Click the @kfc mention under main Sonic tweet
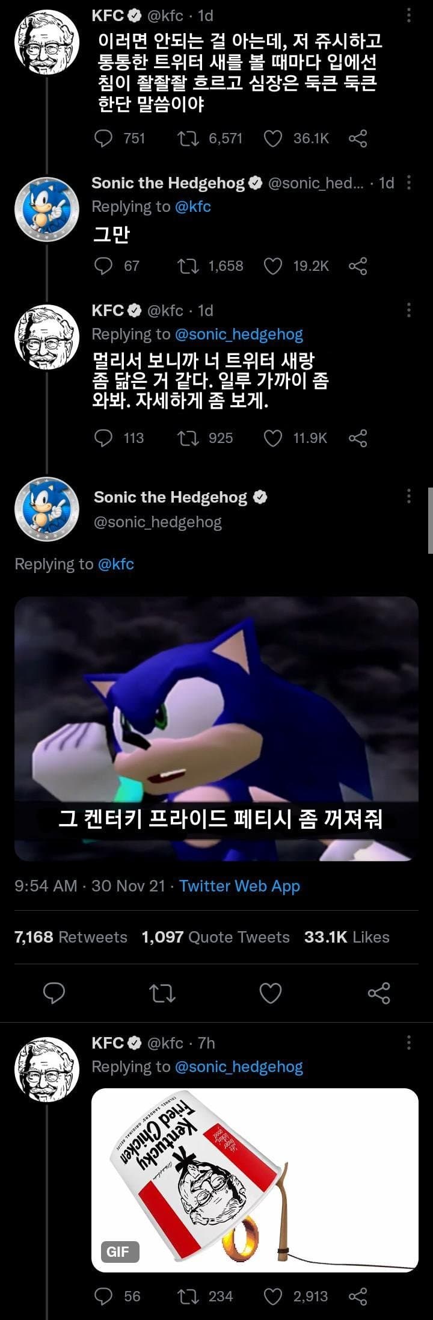This screenshot has height=1320, width=433. [115, 564]
